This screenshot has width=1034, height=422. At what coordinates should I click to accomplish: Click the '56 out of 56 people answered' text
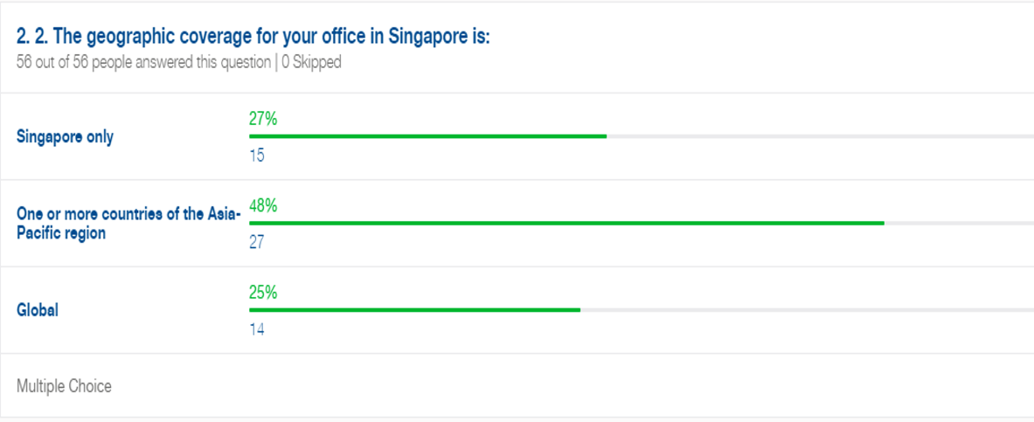(143, 63)
